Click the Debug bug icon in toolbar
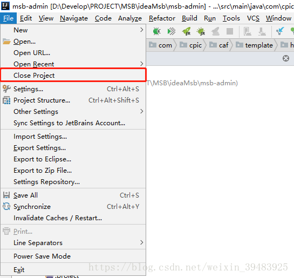 coord(157,31)
